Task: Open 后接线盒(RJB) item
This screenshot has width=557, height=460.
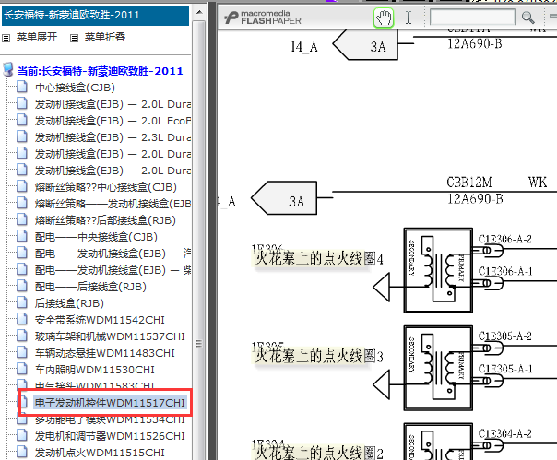Action: [x=69, y=303]
